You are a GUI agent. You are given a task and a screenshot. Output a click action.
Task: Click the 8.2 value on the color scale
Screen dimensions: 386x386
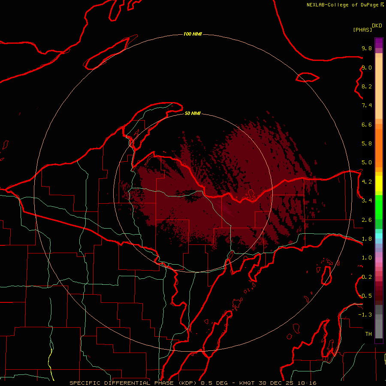pos(367,86)
